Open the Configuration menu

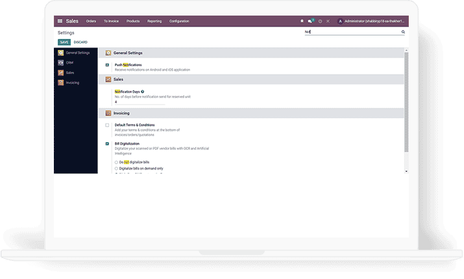tap(179, 21)
